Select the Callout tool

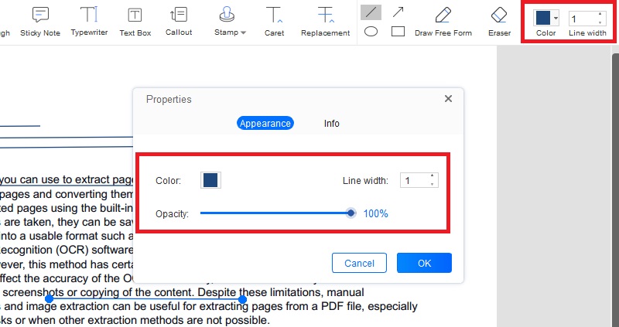tap(179, 22)
